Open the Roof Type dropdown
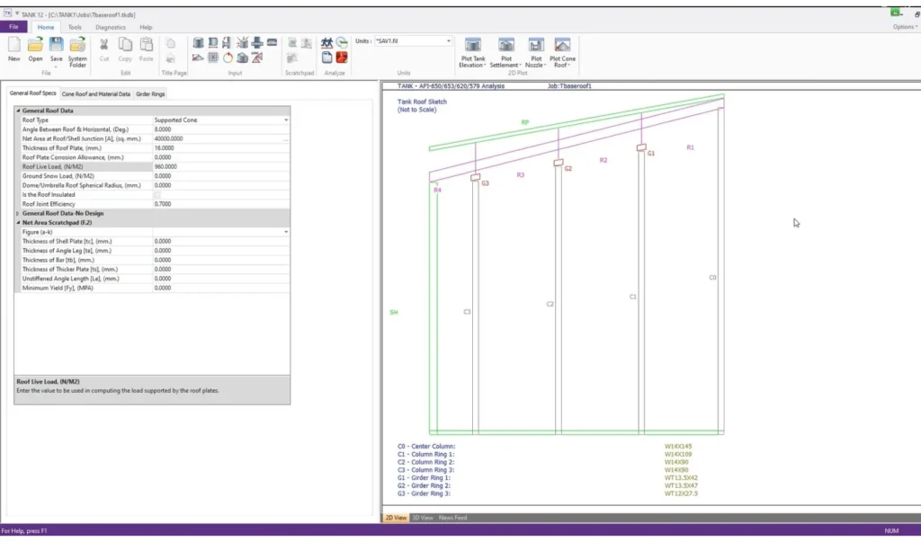This screenshot has width=921, height=541. (286, 120)
